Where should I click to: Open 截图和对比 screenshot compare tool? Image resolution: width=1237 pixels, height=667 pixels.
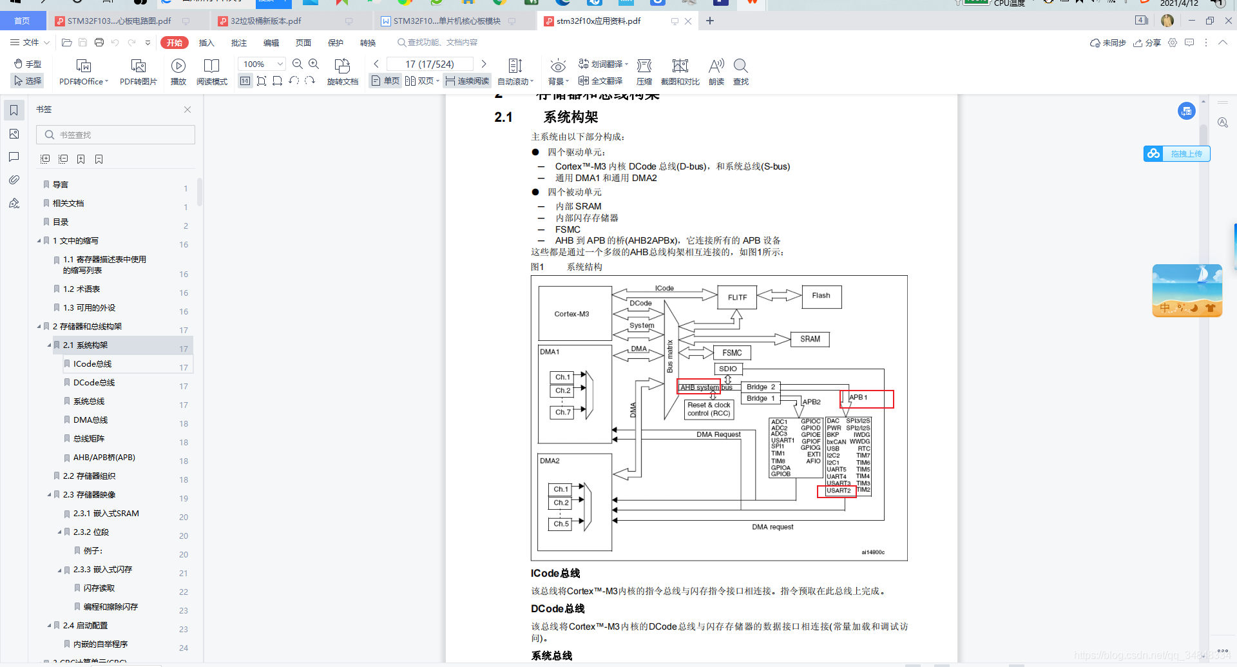click(680, 72)
